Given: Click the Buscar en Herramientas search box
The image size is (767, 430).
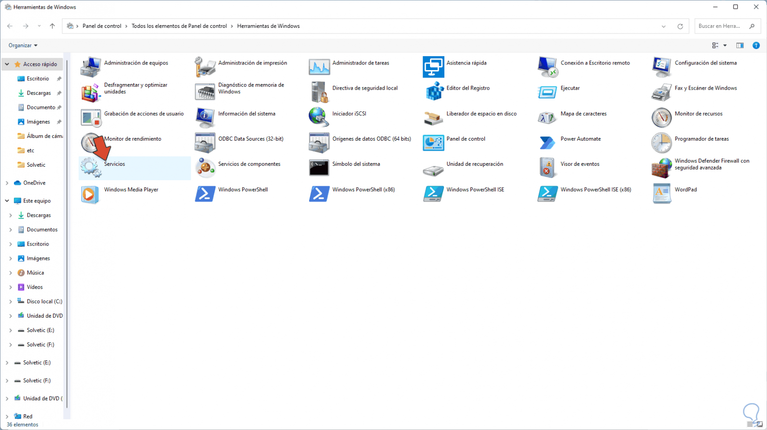Looking at the screenshot, I should (x=727, y=26).
